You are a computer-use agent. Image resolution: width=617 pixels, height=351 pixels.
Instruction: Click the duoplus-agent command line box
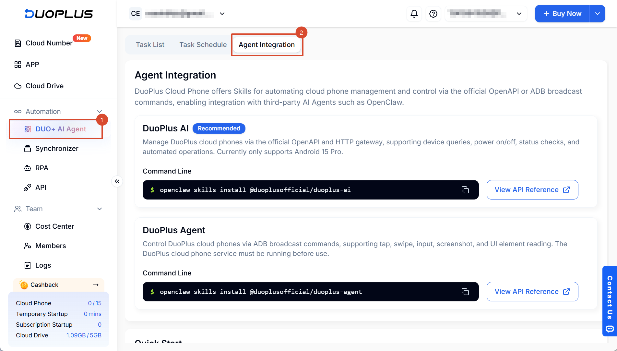(311, 292)
